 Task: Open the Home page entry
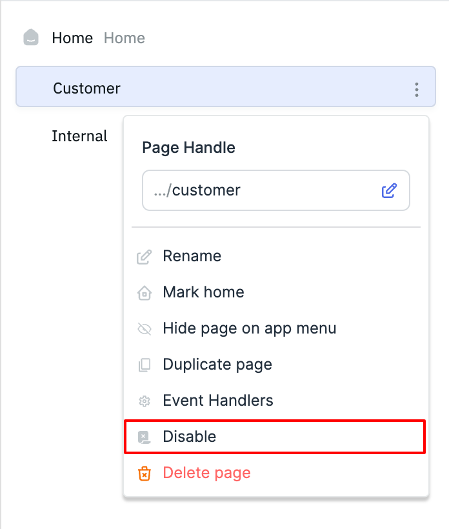pos(72,38)
